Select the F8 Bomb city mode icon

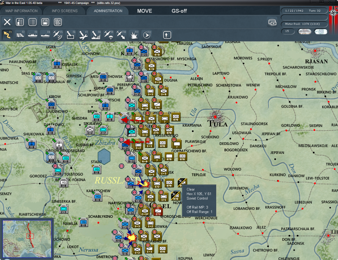pyautogui.click(x=96, y=35)
